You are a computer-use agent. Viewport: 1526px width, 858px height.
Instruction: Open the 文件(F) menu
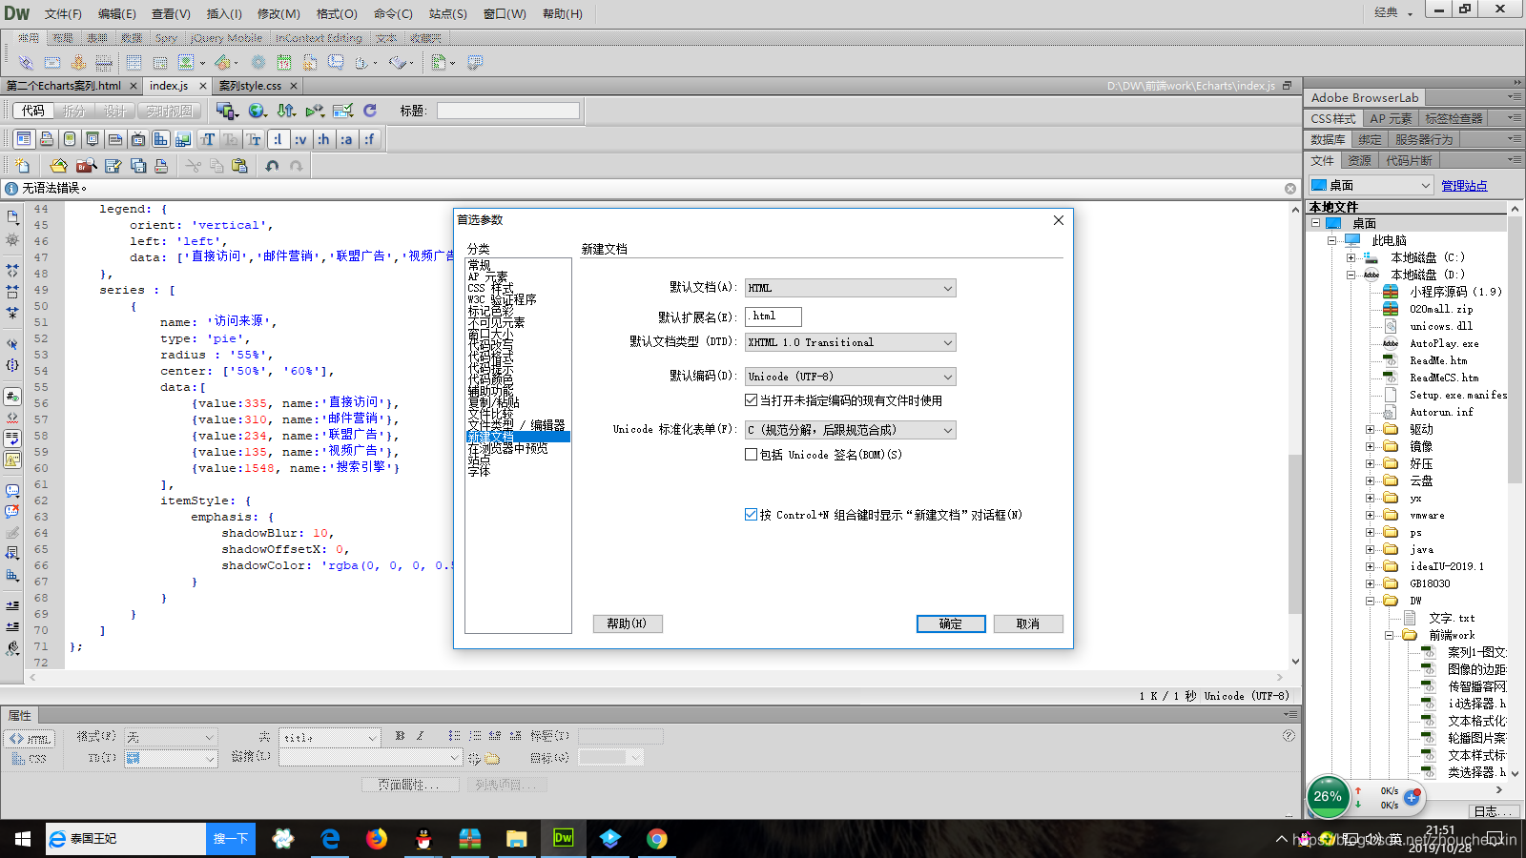pos(63,13)
